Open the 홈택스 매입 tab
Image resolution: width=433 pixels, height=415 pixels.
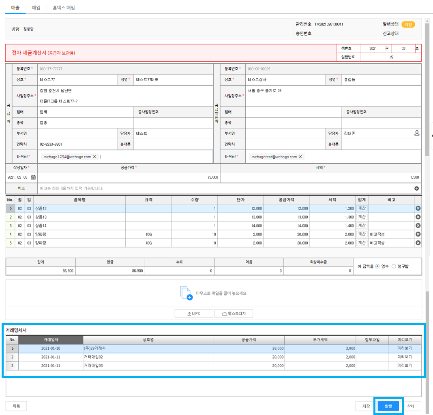coord(64,8)
